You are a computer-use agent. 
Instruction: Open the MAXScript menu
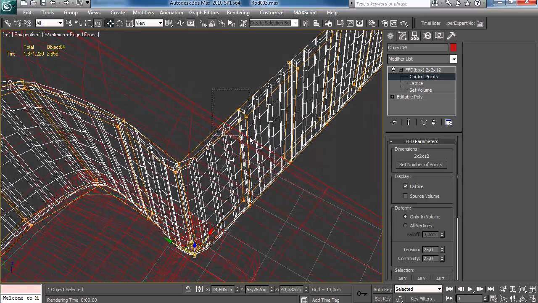pyautogui.click(x=305, y=13)
